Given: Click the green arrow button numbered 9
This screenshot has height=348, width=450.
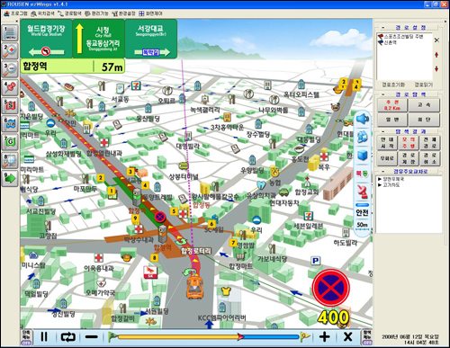Looking at the screenshot, I should pyautogui.click(x=10, y=179).
